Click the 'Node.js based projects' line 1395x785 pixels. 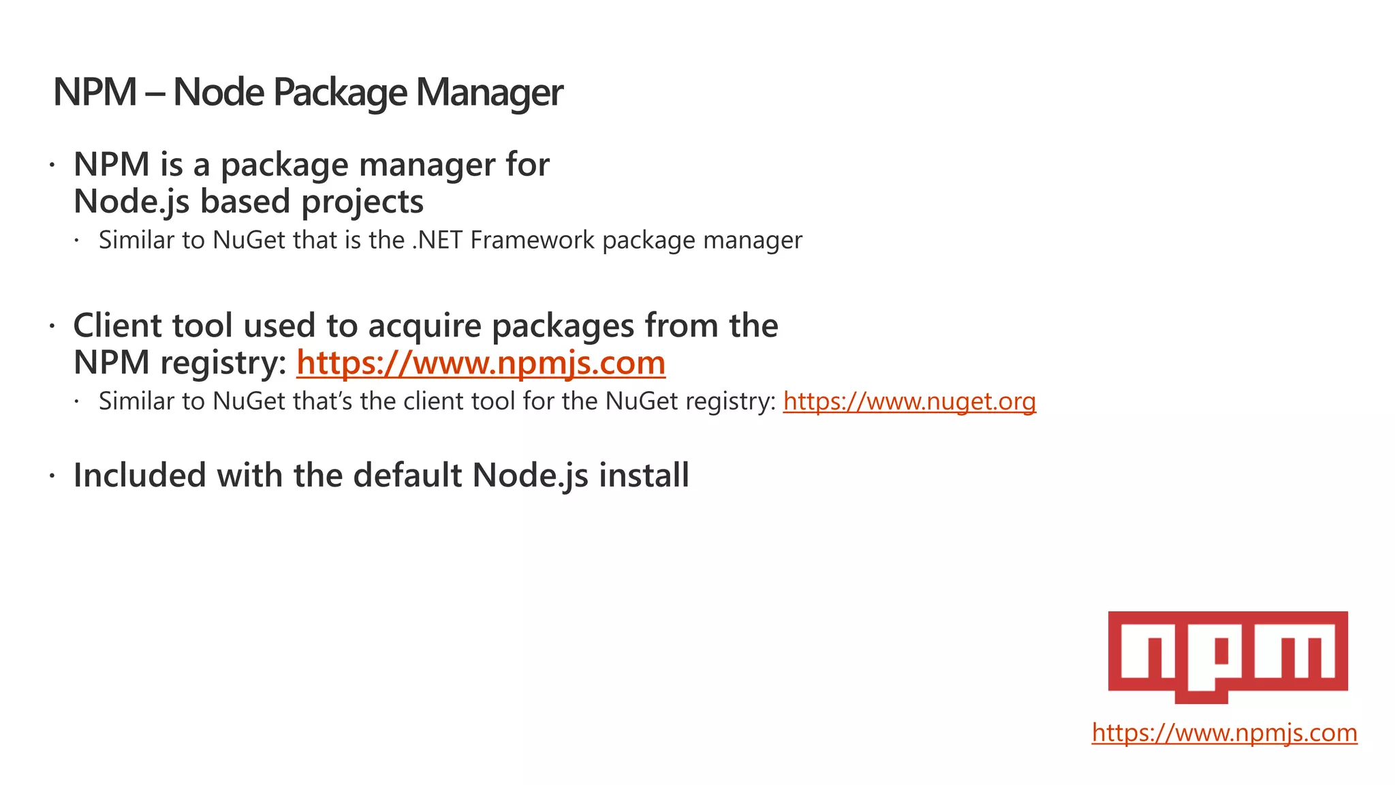tap(248, 202)
